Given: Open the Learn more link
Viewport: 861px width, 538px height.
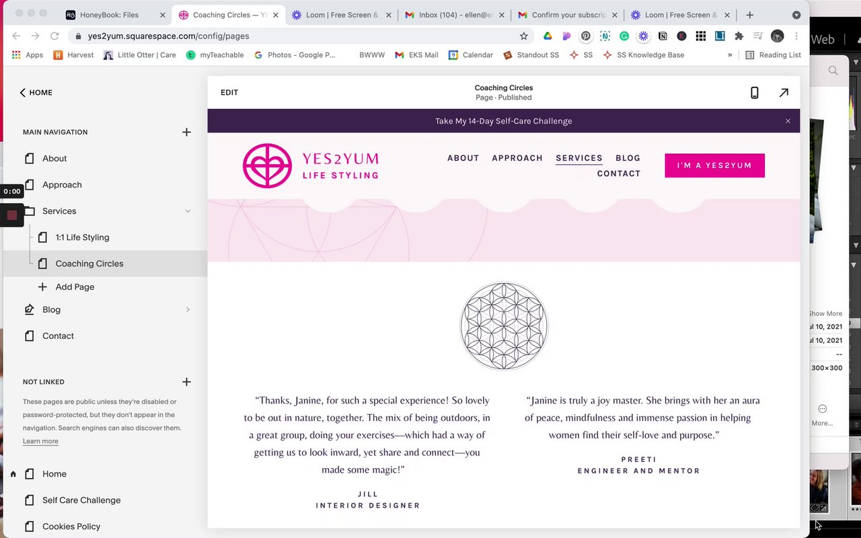Looking at the screenshot, I should point(40,441).
